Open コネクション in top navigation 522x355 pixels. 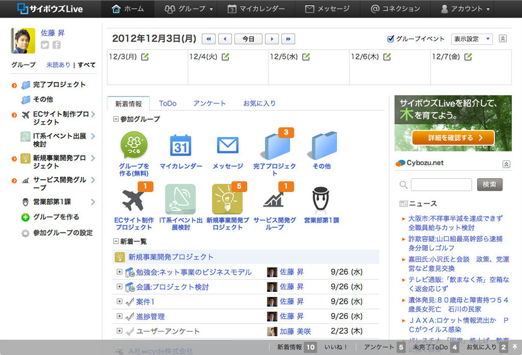pos(396,9)
